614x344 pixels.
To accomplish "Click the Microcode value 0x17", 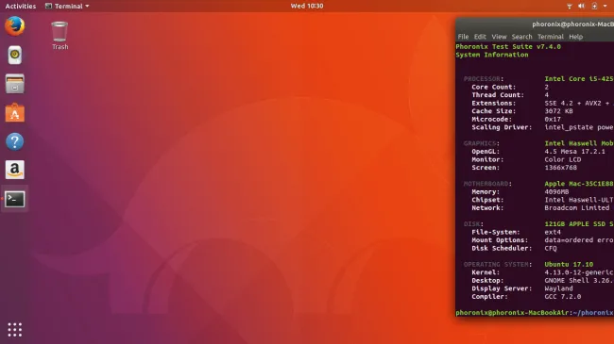I will pos(553,120).
